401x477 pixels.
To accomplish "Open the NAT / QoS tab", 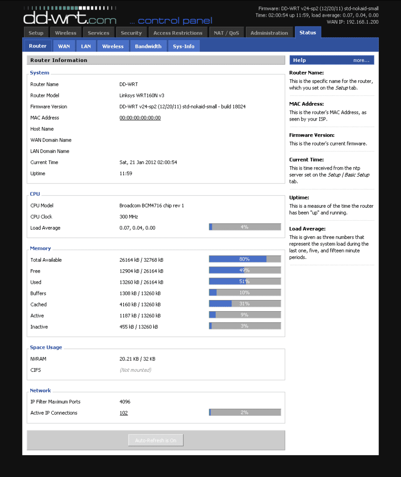I will [x=227, y=32].
